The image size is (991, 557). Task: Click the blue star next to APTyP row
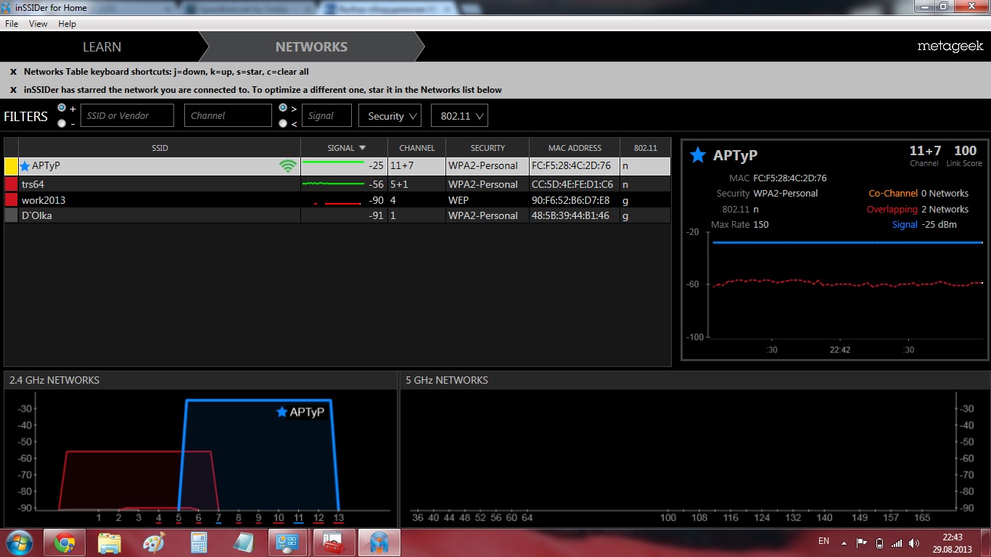pyautogui.click(x=25, y=166)
